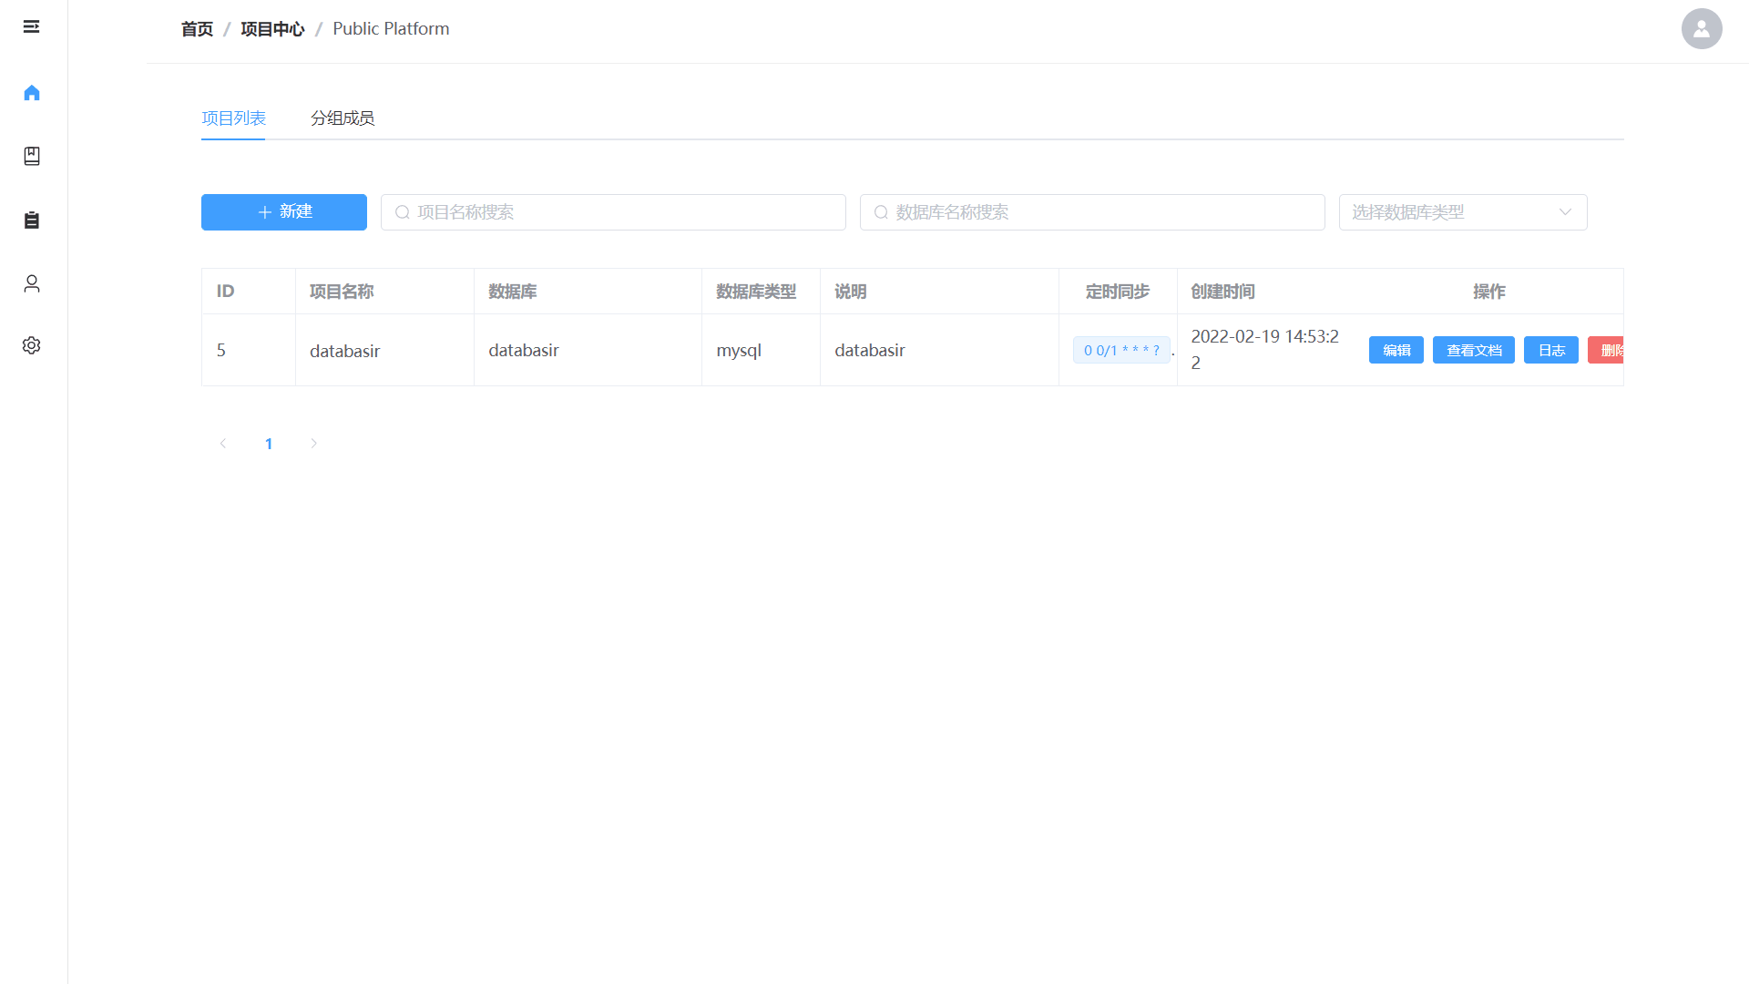Collapse the sidebar with the hamburger icon

[31, 26]
